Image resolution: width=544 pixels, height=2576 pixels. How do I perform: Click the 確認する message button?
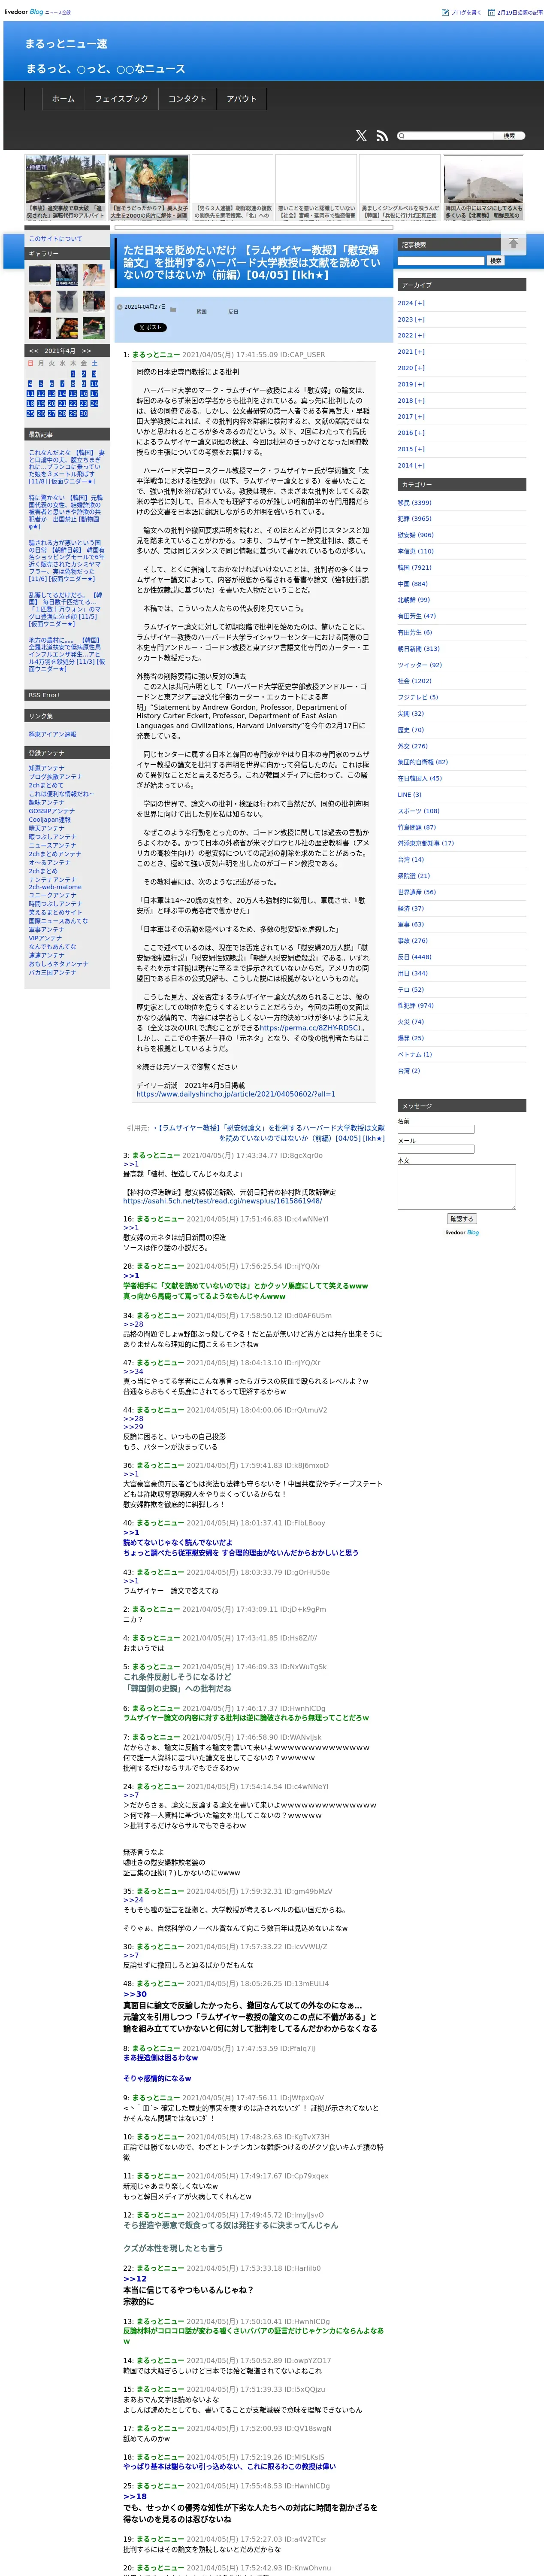461,1219
